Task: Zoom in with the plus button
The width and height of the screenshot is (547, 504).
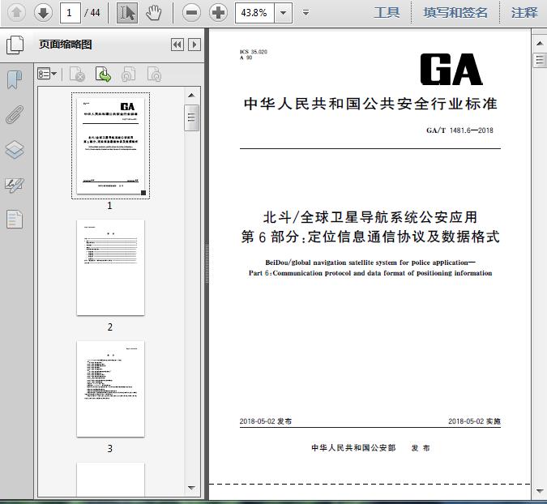Action: [x=218, y=13]
